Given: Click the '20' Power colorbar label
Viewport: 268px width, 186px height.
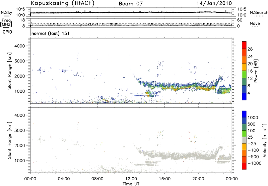Looking at the screenshot, I should tap(250, 64).
